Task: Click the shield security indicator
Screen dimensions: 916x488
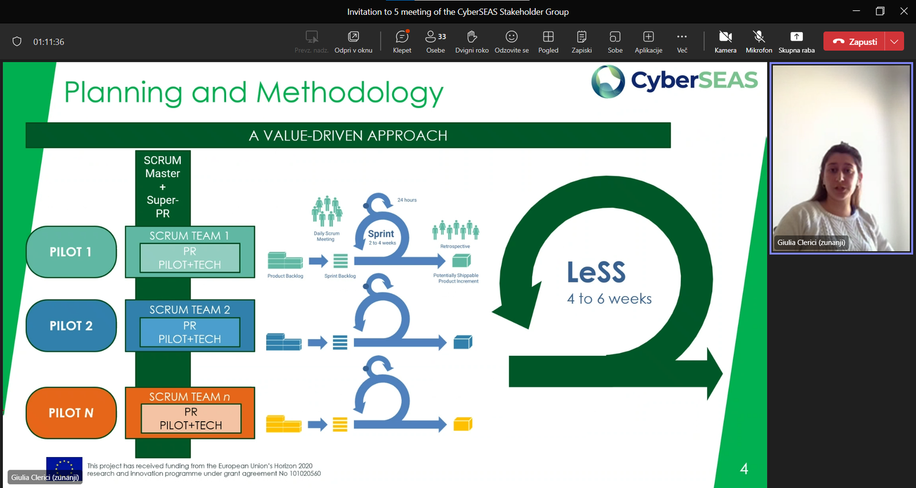Action: click(17, 42)
